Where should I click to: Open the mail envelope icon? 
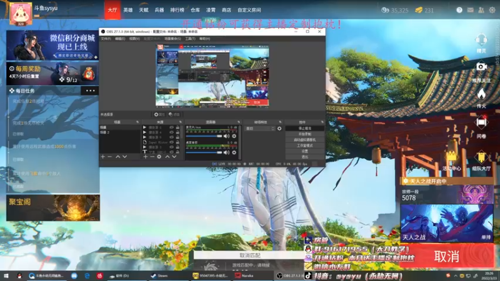[471, 10]
